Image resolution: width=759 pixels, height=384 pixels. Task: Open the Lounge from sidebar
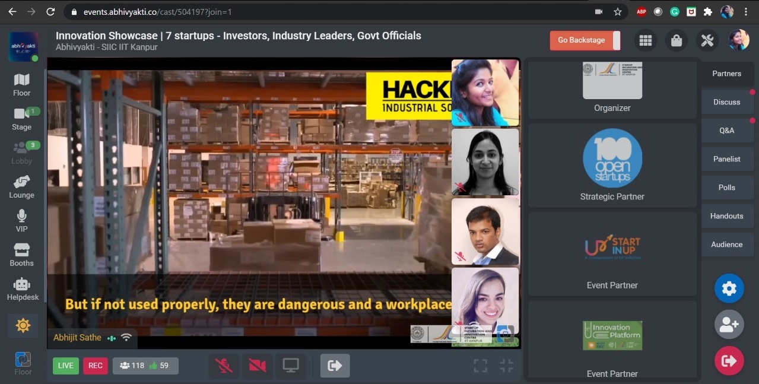22,186
